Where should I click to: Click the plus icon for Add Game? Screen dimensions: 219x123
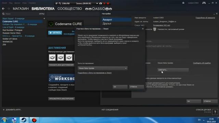(x=4, y=110)
